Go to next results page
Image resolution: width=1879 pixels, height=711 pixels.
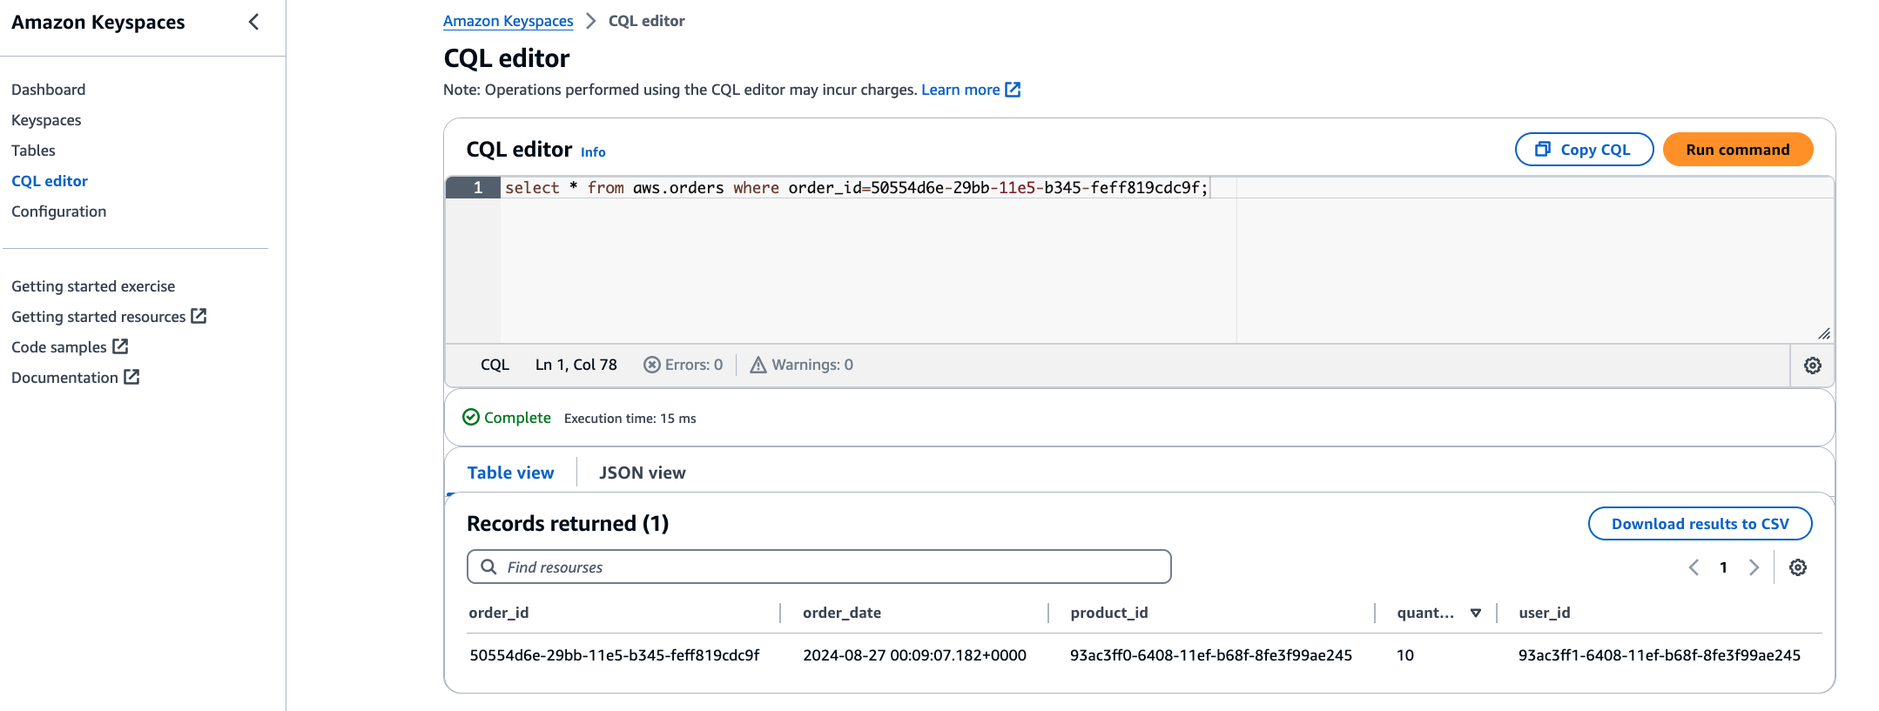coord(1754,567)
